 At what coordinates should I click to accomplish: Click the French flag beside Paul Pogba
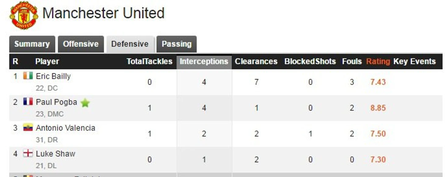click(x=28, y=102)
